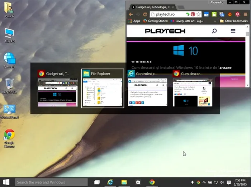Open the Playtech site hamburger menu
This screenshot has width=251, height=187.
[233, 31]
